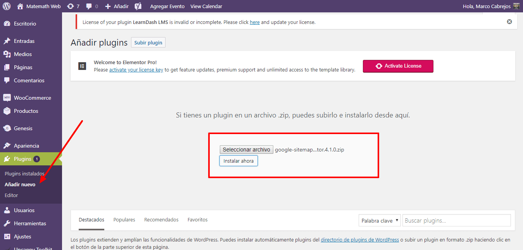Click Instalar ahora button
Viewport: 523px width, 250px height.
[x=238, y=161]
